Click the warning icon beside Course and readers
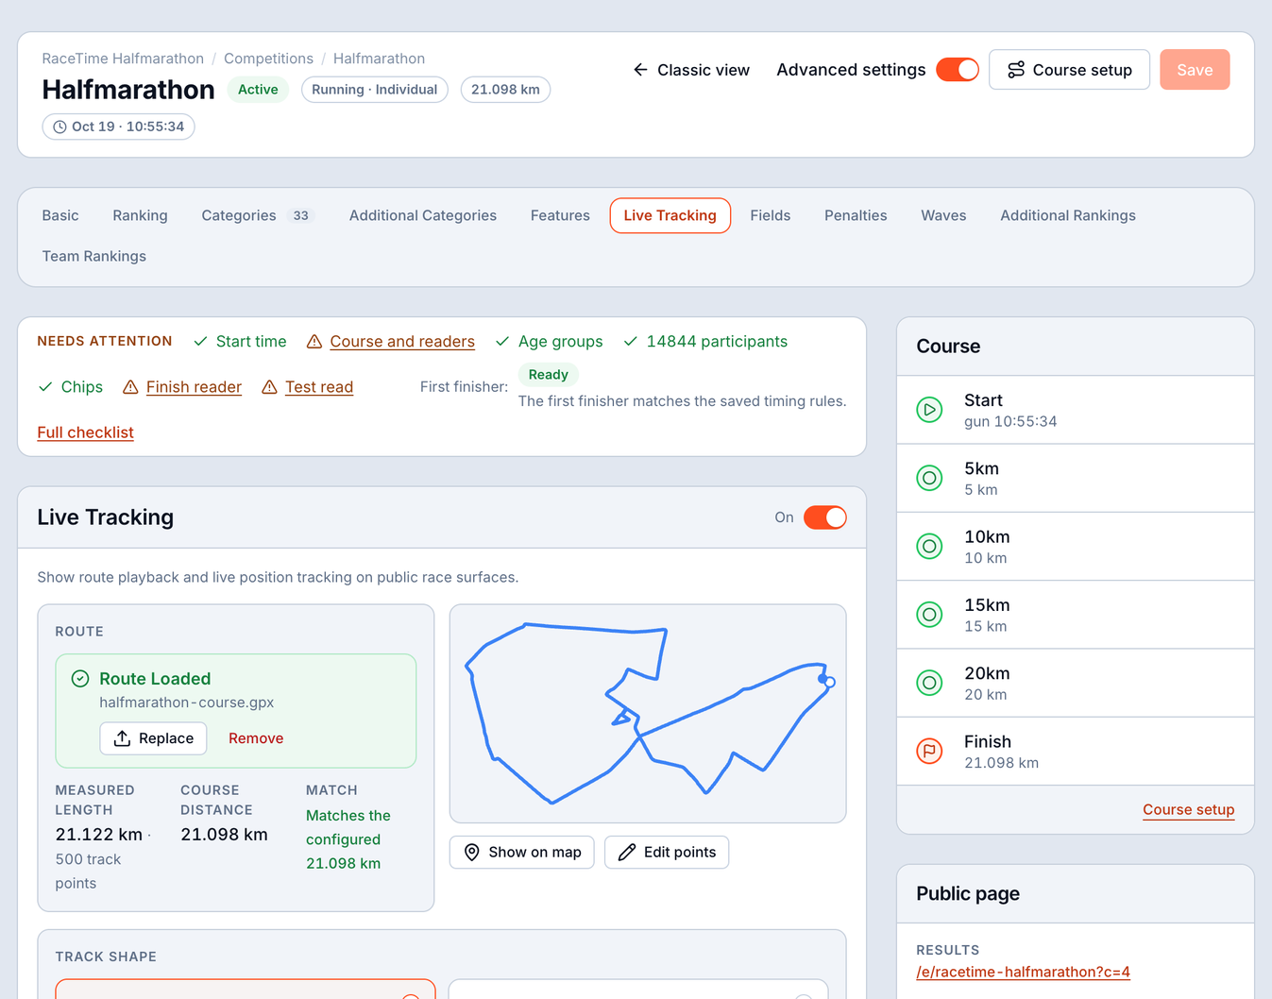The width and height of the screenshot is (1272, 999). pos(314,341)
